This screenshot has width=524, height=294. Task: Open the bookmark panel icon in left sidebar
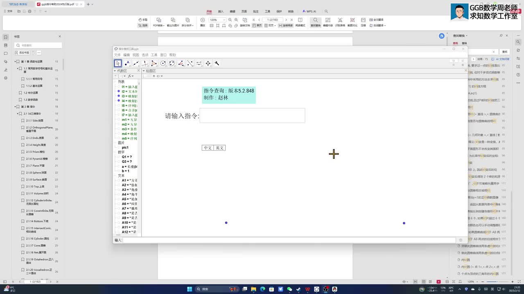point(6,37)
